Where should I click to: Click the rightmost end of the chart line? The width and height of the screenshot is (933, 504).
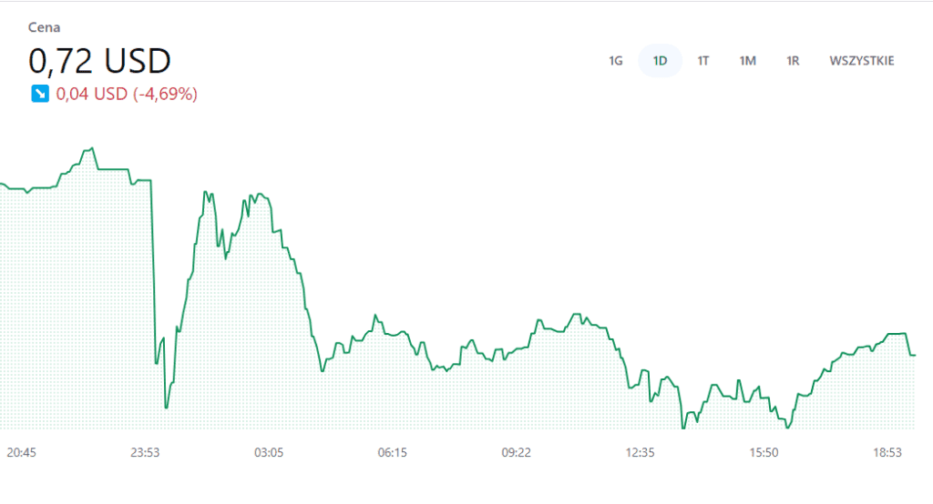(x=913, y=355)
